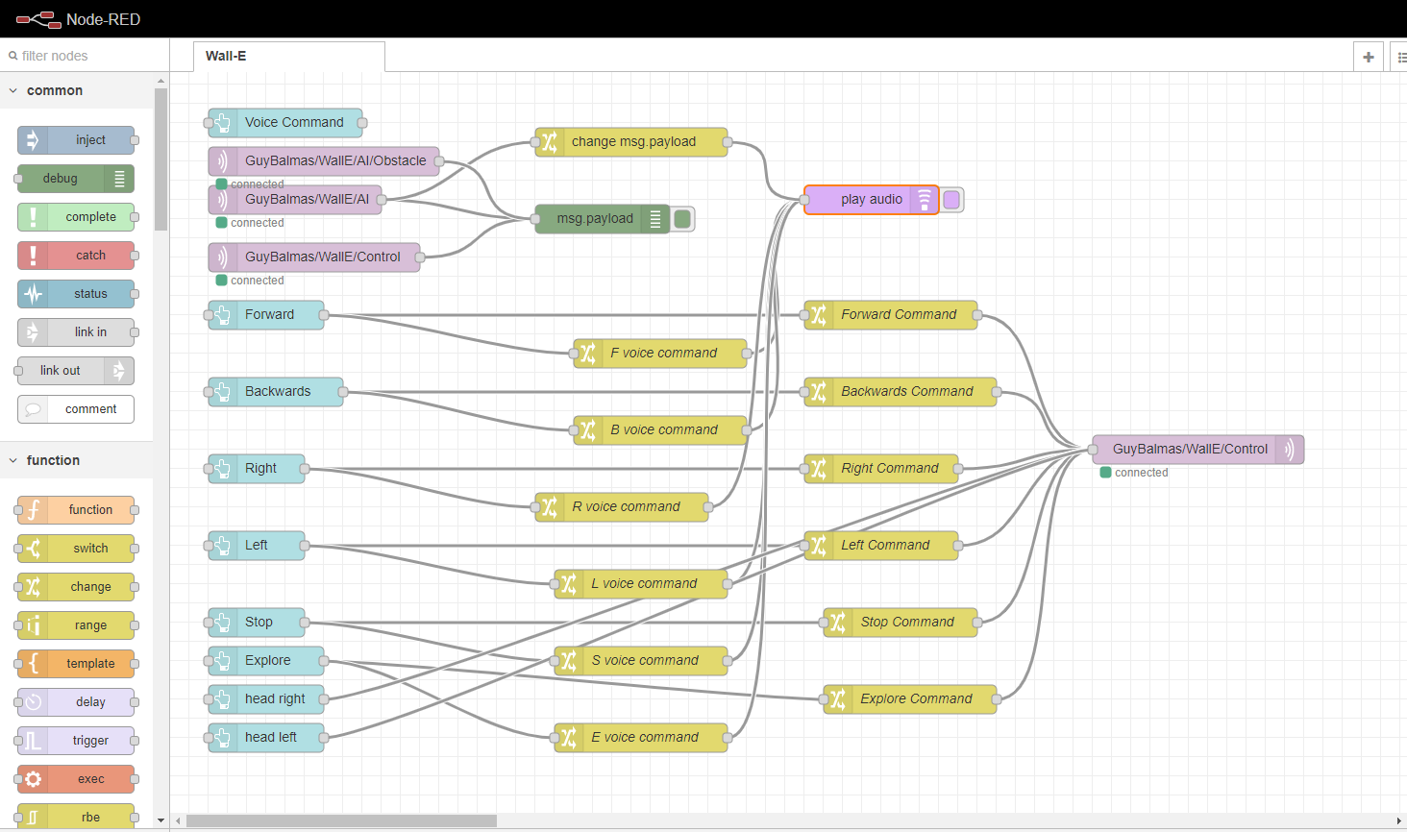
Task: Select the trigger palette node
Action: [x=76, y=741]
